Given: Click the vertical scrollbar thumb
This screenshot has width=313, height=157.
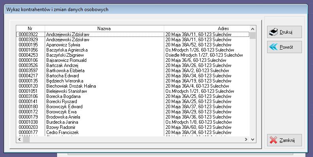Looking at the screenshot, I should pos(252,35).
